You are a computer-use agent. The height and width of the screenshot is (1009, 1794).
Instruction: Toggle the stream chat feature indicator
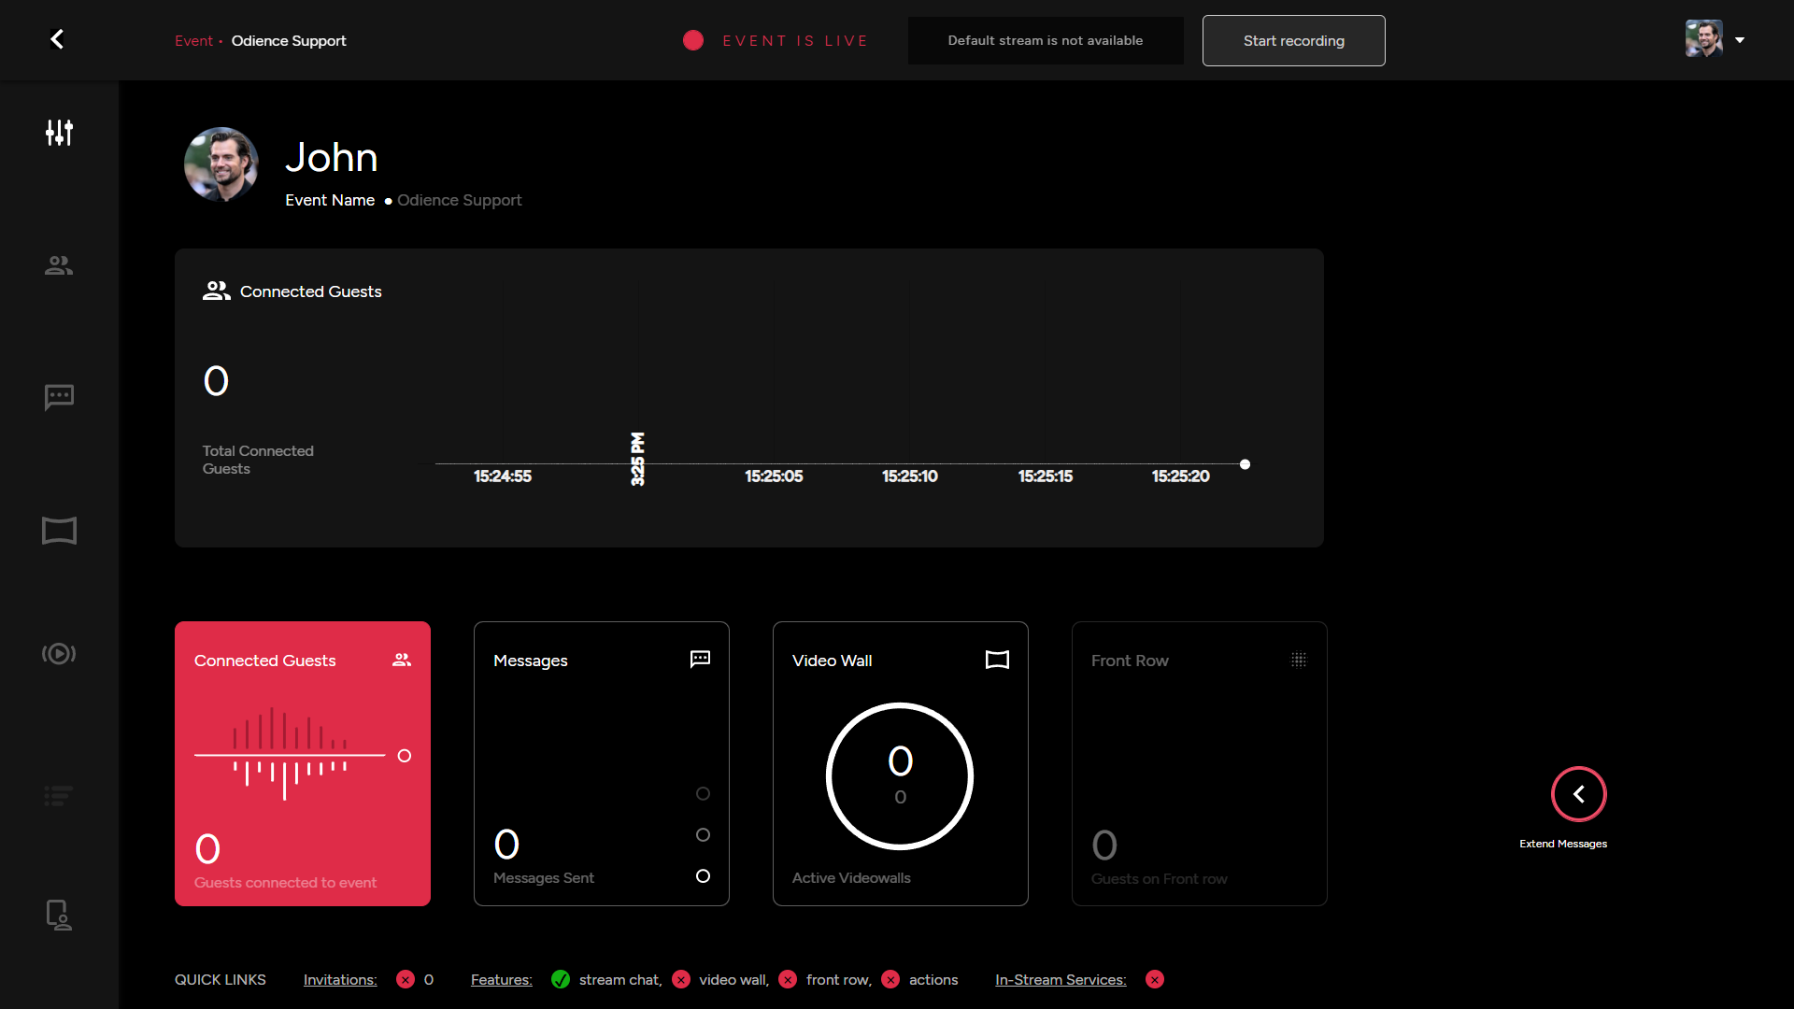coord(562,979)
